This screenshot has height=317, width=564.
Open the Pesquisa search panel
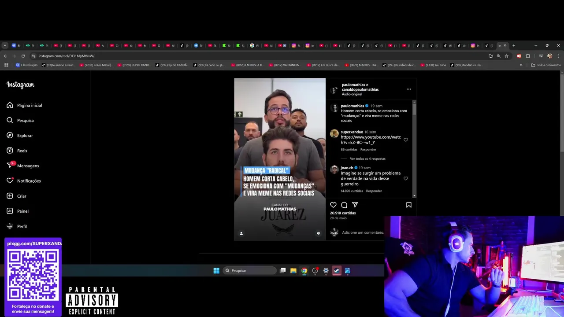(x=20, y=120)
